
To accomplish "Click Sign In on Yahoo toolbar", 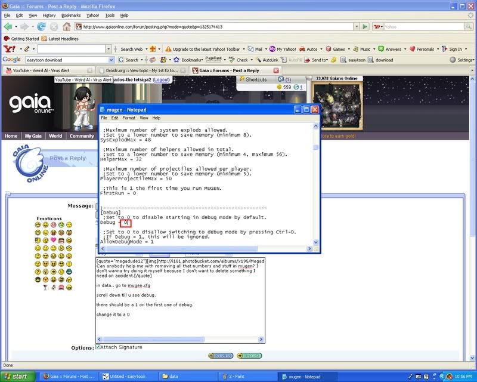I will coord(452,49).
